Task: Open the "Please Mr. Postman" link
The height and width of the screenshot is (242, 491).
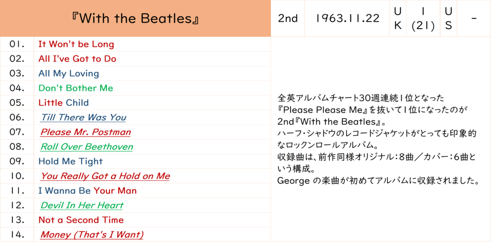Action: coord(85,132)
